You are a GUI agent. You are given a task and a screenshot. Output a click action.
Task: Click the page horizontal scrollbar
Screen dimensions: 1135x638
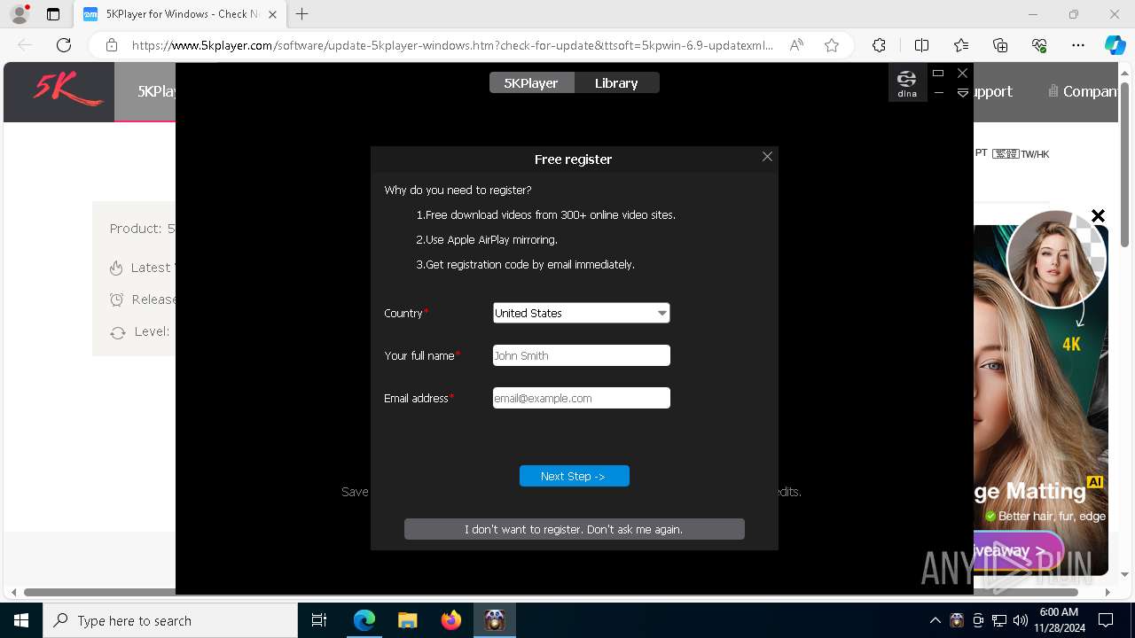(x=552, y=592)
